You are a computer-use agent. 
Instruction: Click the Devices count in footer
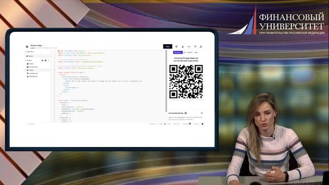click(x=187, y=124)
